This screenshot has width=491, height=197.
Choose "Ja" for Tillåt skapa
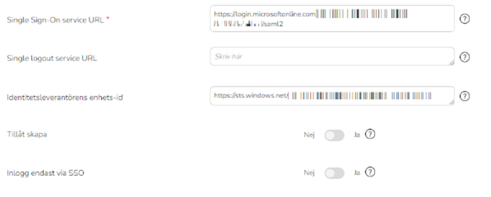[x=357, y=135]
